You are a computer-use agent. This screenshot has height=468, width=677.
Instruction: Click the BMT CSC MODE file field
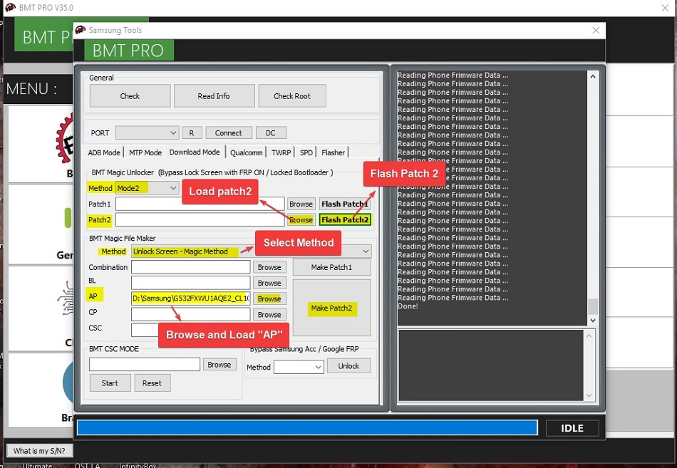[x=145, y=365]
